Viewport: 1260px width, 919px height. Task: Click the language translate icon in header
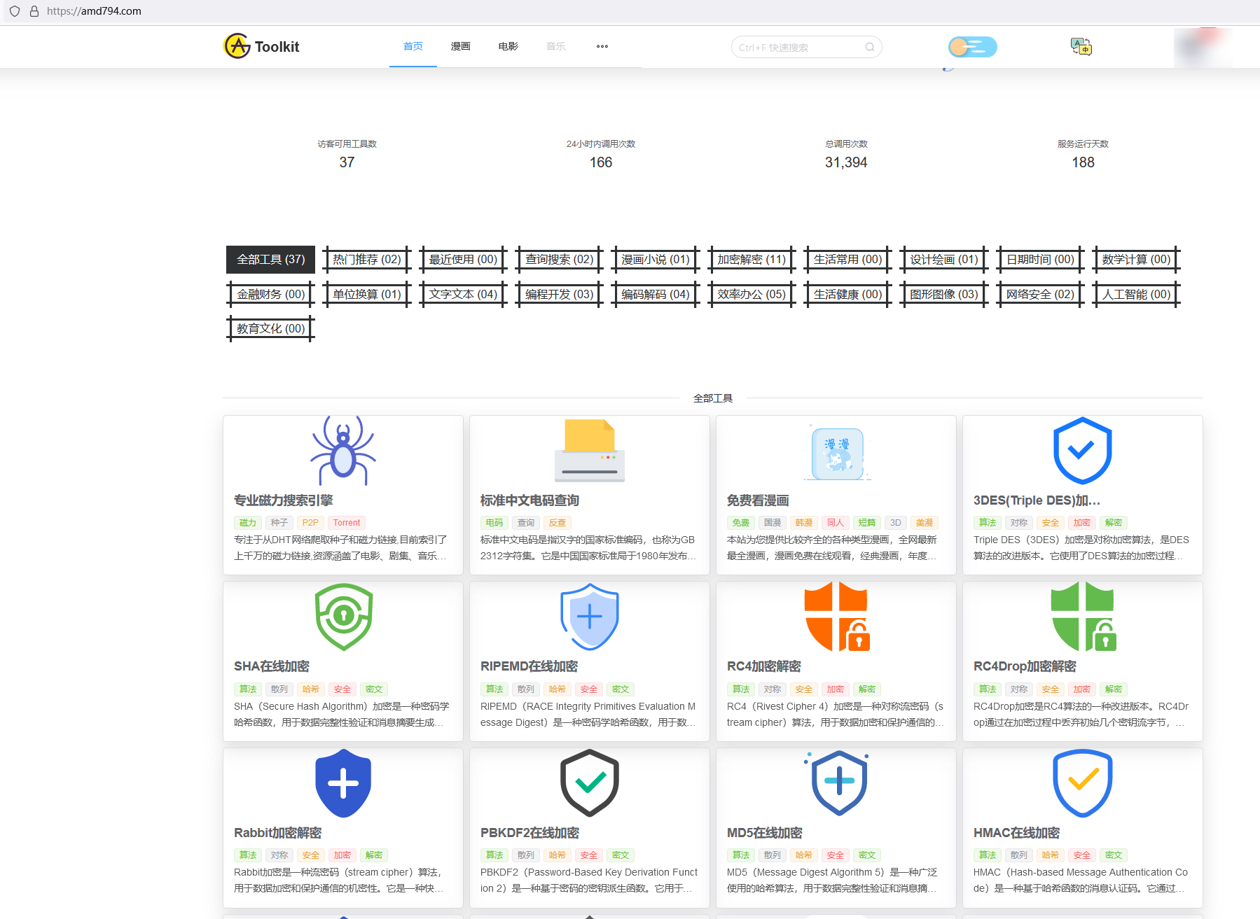1081,47
